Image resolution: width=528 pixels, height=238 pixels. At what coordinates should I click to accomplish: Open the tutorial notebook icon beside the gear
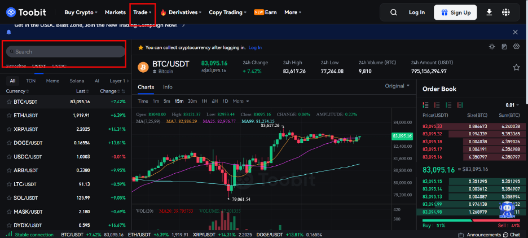pyautogui.click(x=504, y=47)
